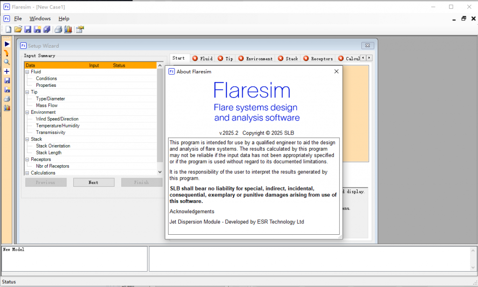Click the Save disk icon in the side toolbar
Viewport: 478px width, 287px height.
point(7,80)
